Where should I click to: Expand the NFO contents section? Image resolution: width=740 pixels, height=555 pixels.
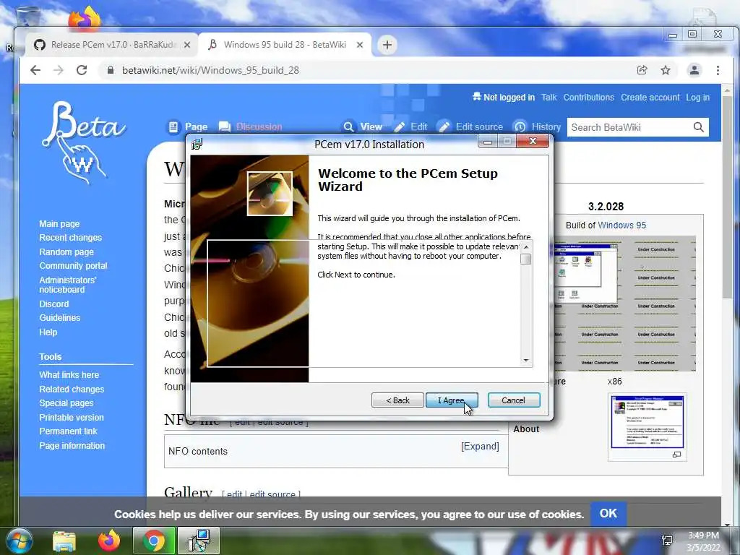pos(480,447)
